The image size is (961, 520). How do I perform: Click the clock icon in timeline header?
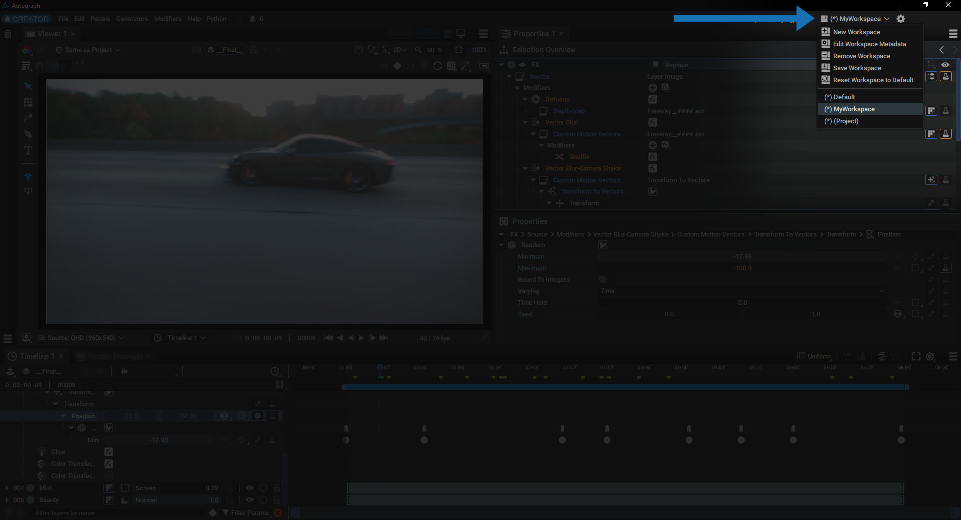(275, 371)
